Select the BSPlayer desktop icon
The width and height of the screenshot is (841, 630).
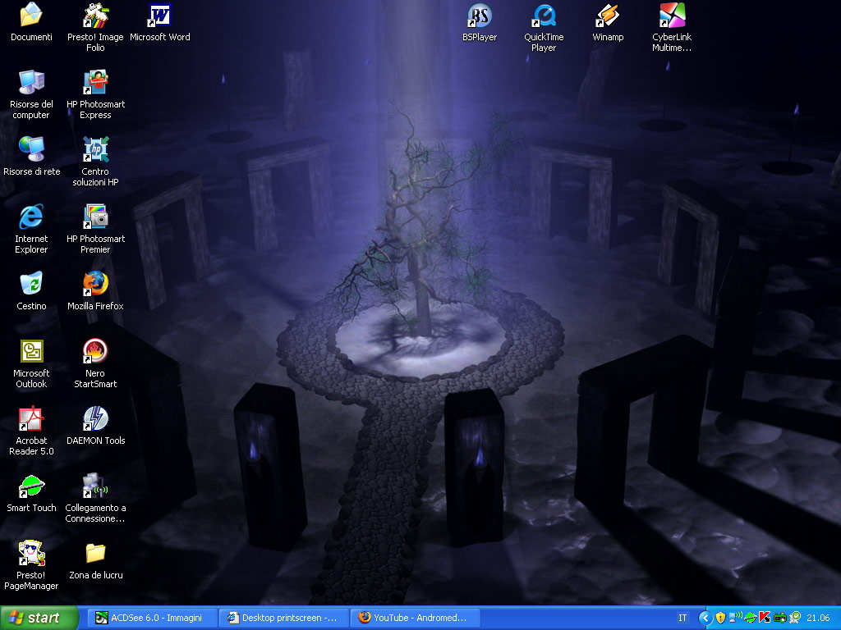click(x=480, y=16)
